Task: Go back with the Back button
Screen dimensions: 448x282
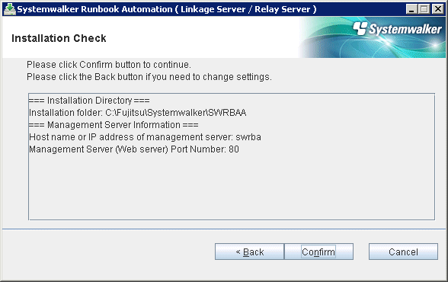Action: (249, 252)
